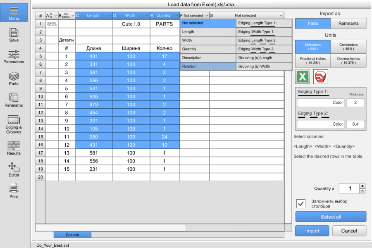The width and height of the screenshot is (372, 248).
Task: Click the Select all button
Action: pos(331,217)
